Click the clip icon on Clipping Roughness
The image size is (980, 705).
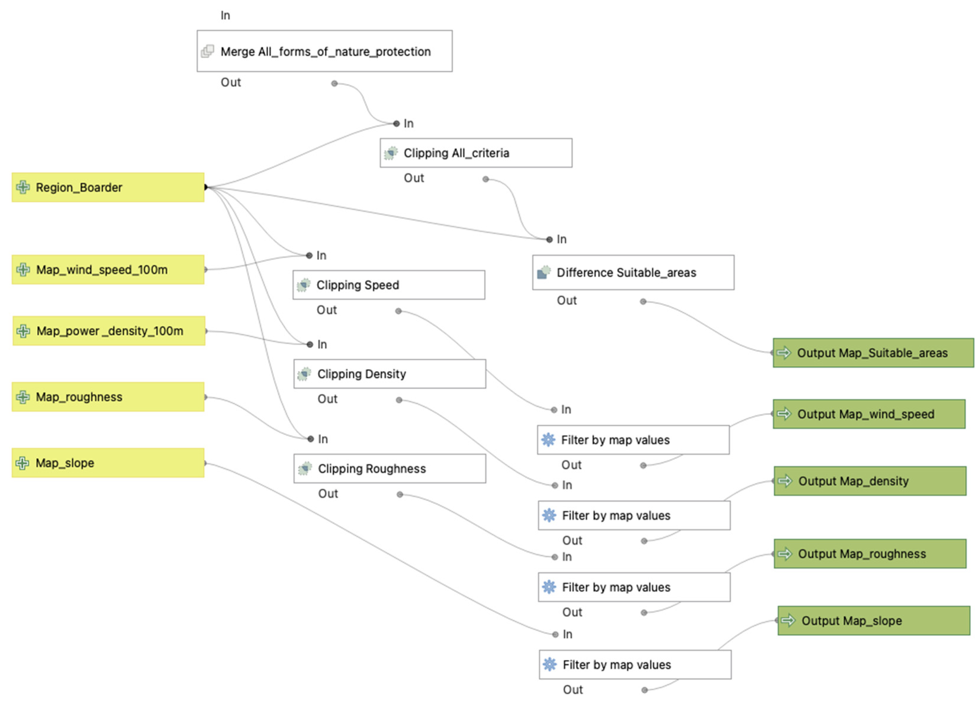[305, 468]
